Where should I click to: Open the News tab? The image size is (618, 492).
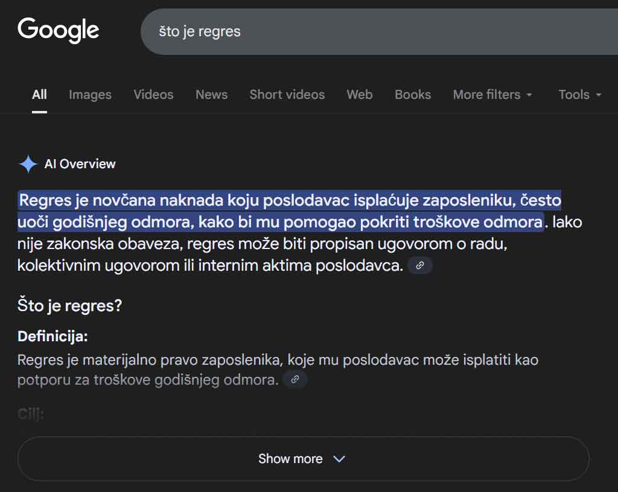(x=211, y=95)
